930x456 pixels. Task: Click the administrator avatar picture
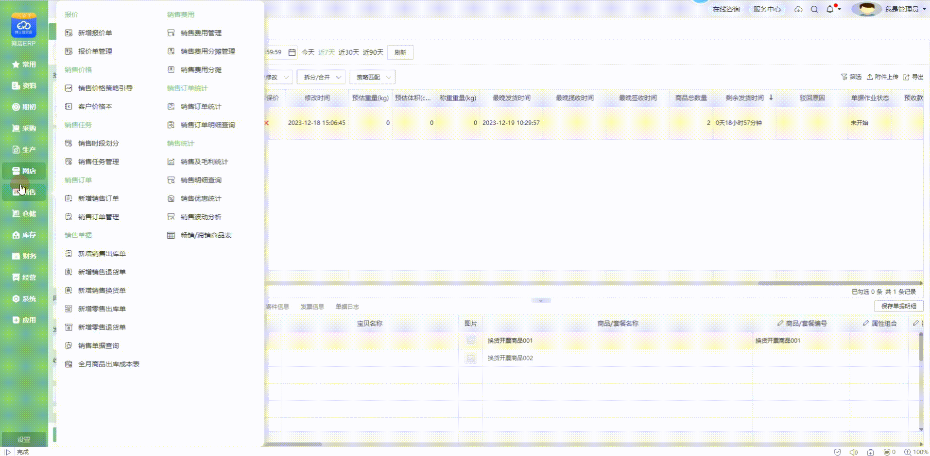[867, 9]
